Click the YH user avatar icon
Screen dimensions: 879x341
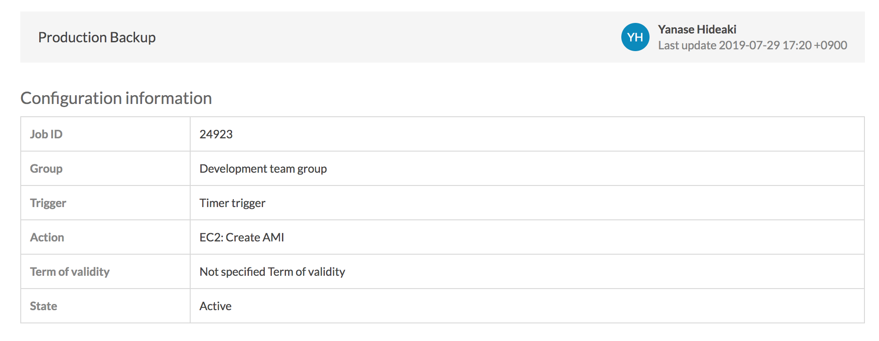point(635,37)
